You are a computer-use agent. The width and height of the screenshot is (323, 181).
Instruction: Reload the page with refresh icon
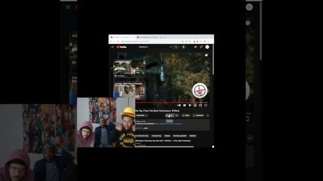pos(118,41)
